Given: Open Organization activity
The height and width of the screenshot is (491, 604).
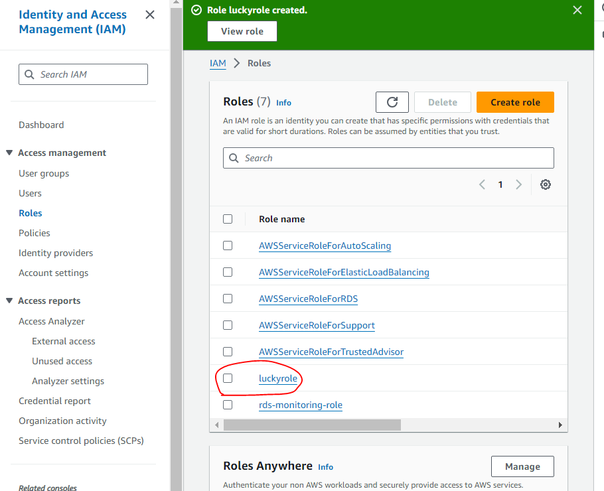Looking at the screenshot, I should pos(62,421).
